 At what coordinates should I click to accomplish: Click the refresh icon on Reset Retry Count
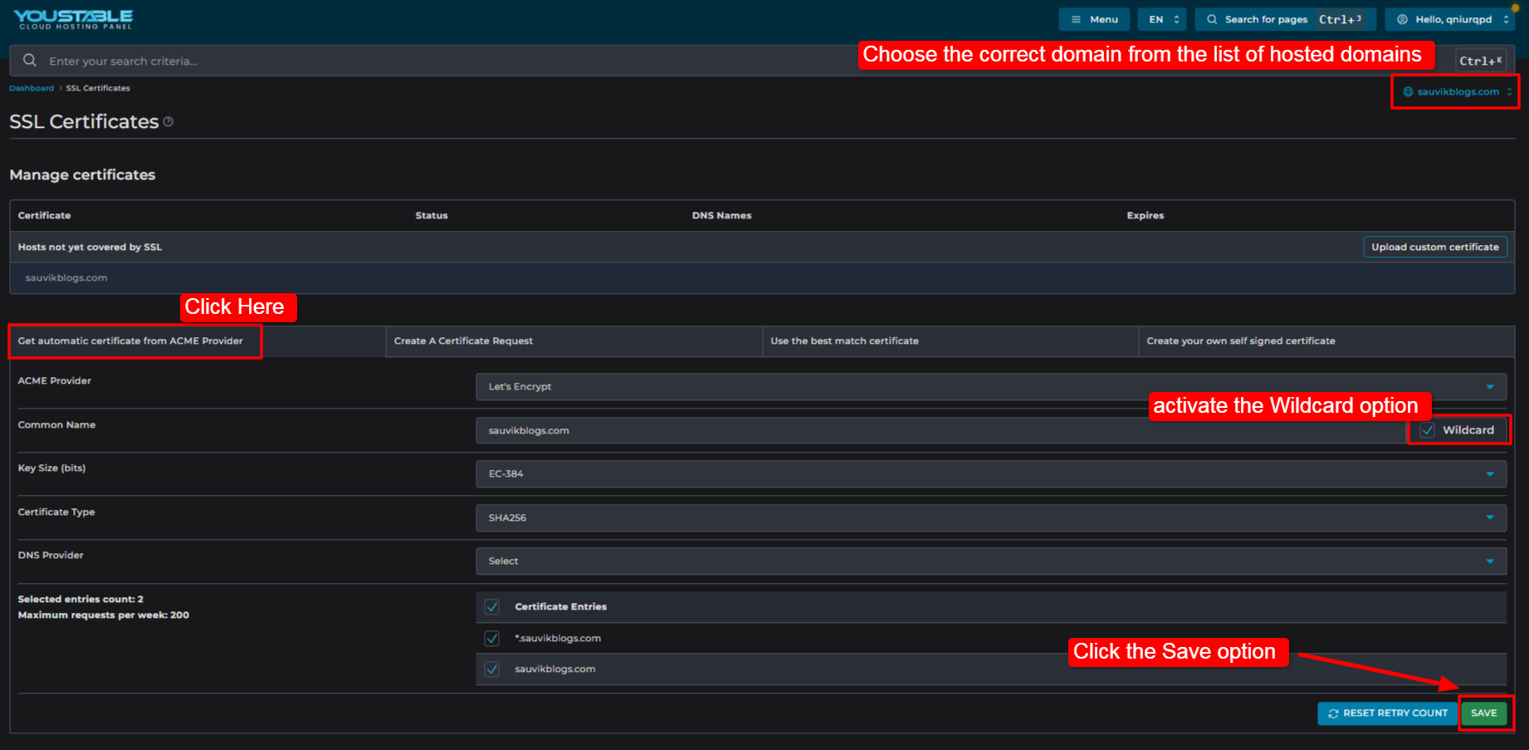coord(1333,713)
